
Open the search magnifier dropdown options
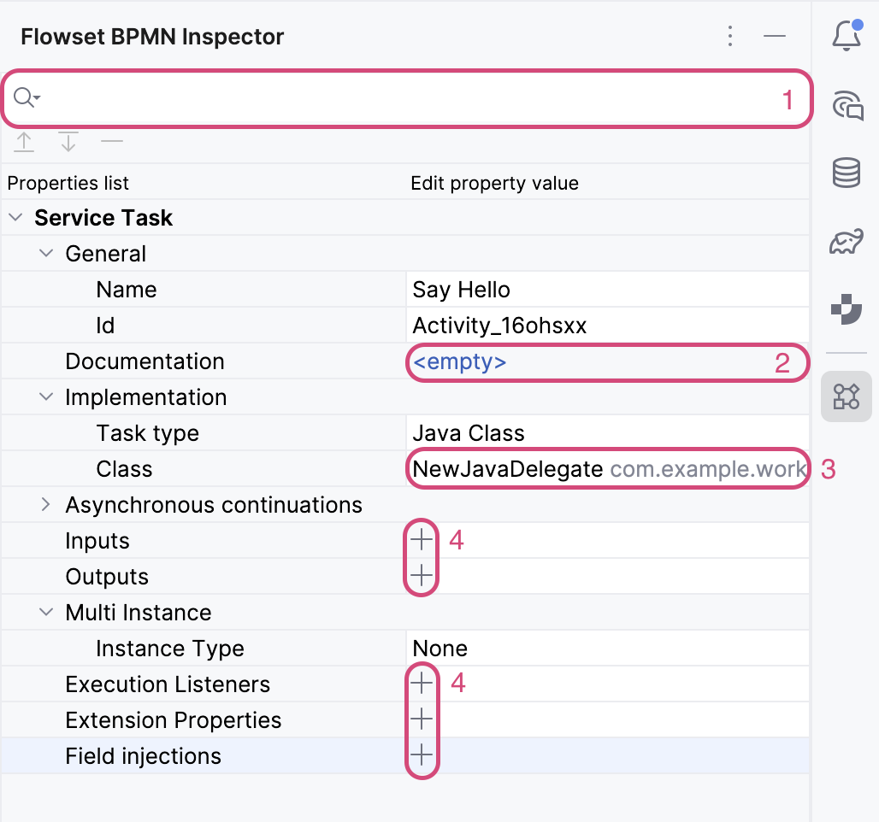coord(26,97)
